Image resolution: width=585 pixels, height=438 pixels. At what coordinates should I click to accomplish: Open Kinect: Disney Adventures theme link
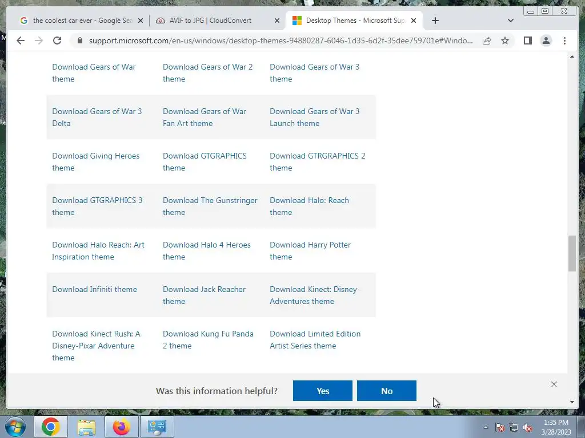314,295
